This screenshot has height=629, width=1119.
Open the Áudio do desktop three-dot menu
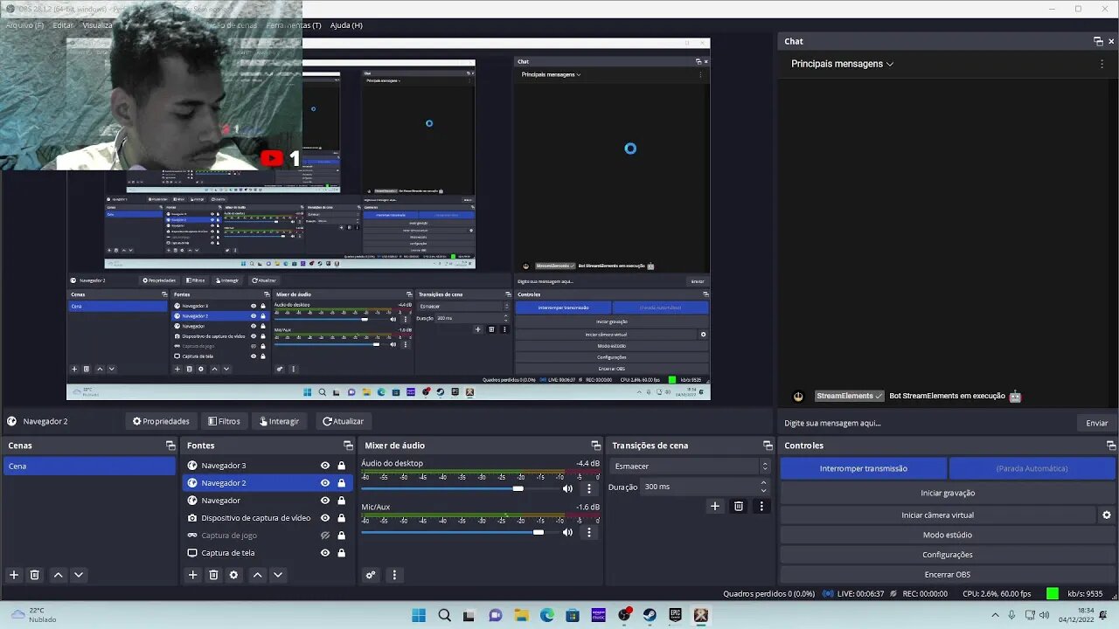pyautogui.click(x=589, y=488)
